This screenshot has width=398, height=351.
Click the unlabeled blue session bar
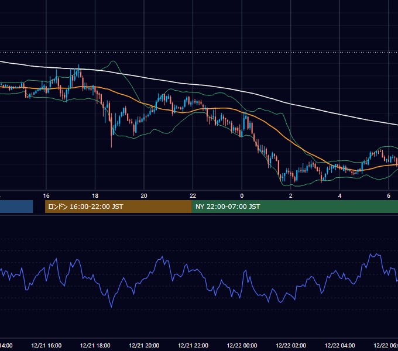pos(16,207)
